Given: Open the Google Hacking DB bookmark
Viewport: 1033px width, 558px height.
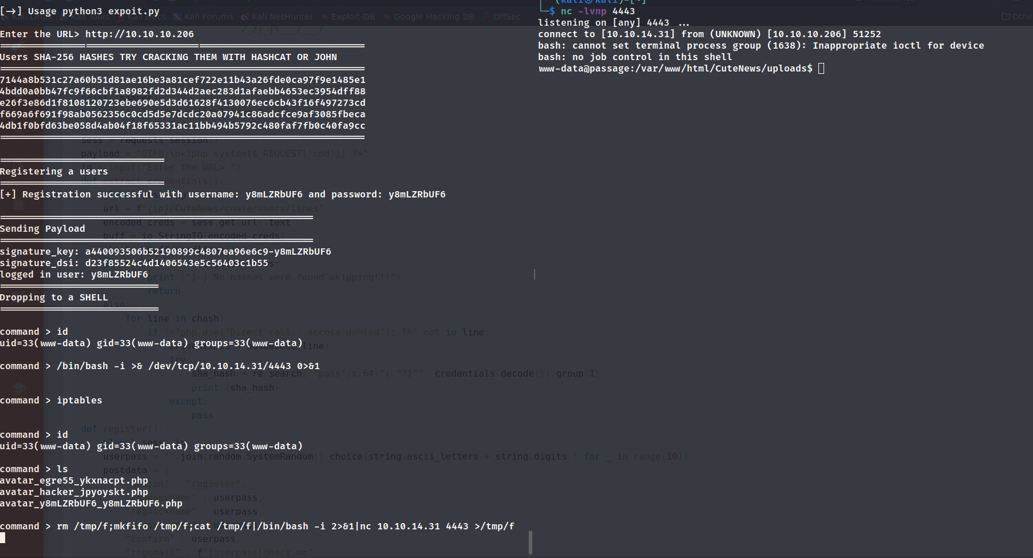Looking at the screenshot, I should (429, 17).
